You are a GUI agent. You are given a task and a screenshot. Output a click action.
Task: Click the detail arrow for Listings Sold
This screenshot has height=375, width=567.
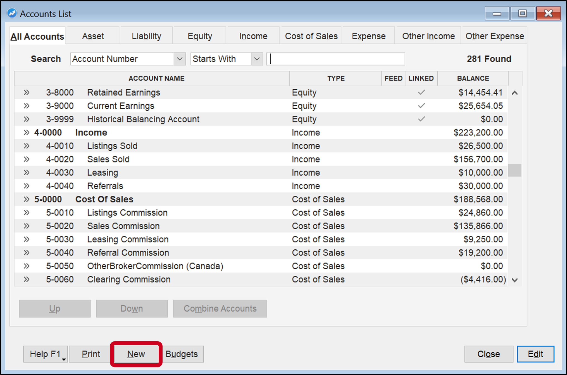point(27,146)
